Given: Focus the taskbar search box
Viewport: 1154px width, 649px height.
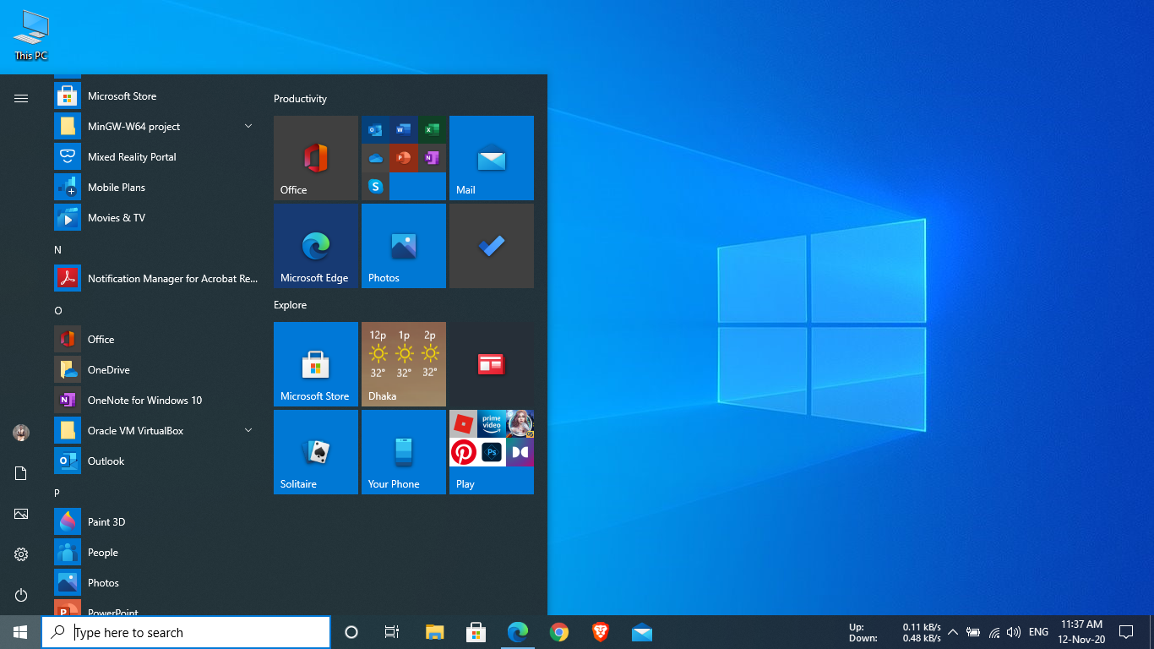Looking at the screenshot, I should click(186, 632).
